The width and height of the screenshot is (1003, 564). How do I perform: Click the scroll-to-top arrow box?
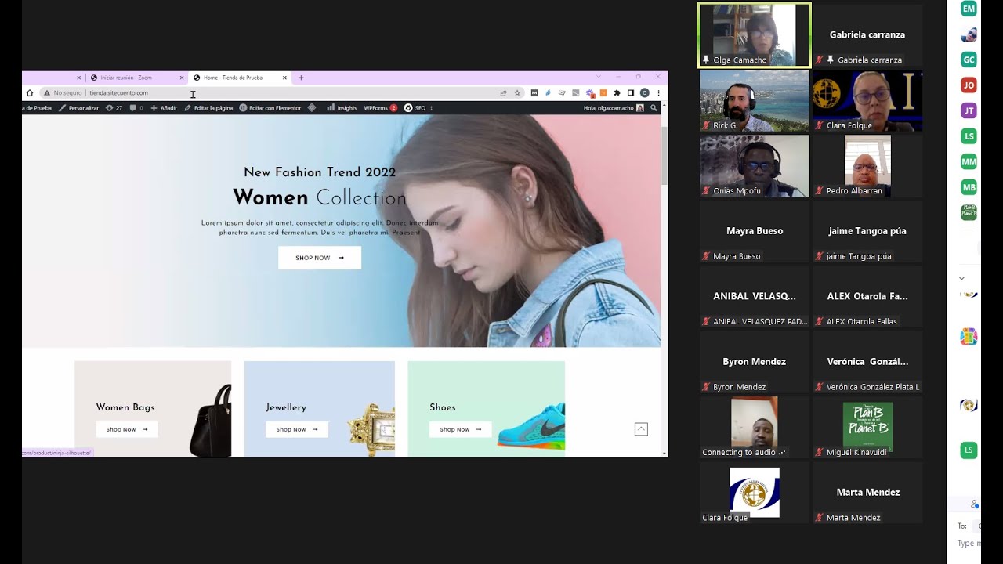641,428
